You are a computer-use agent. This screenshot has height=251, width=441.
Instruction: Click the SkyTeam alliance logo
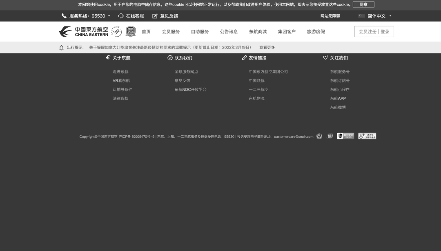click(116, 32)
